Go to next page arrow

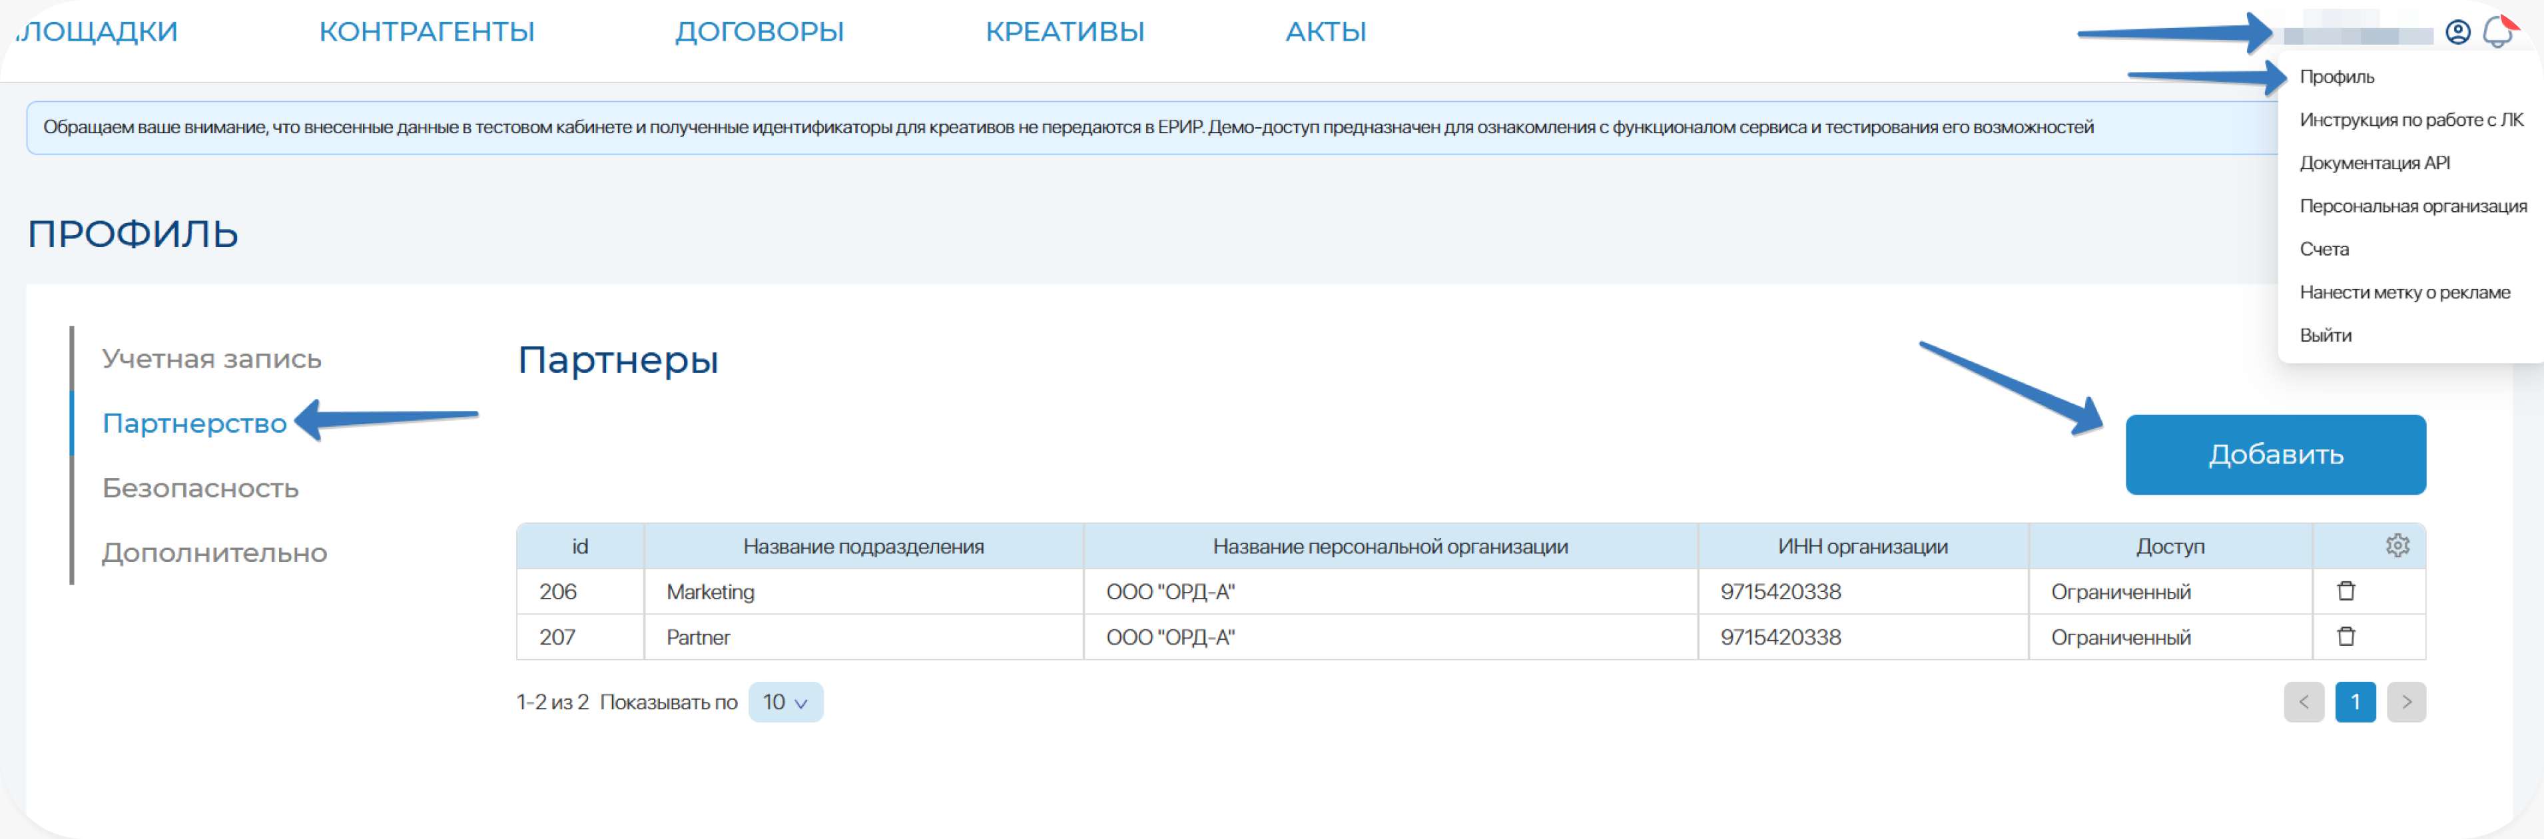click(x=2405, y=702)
